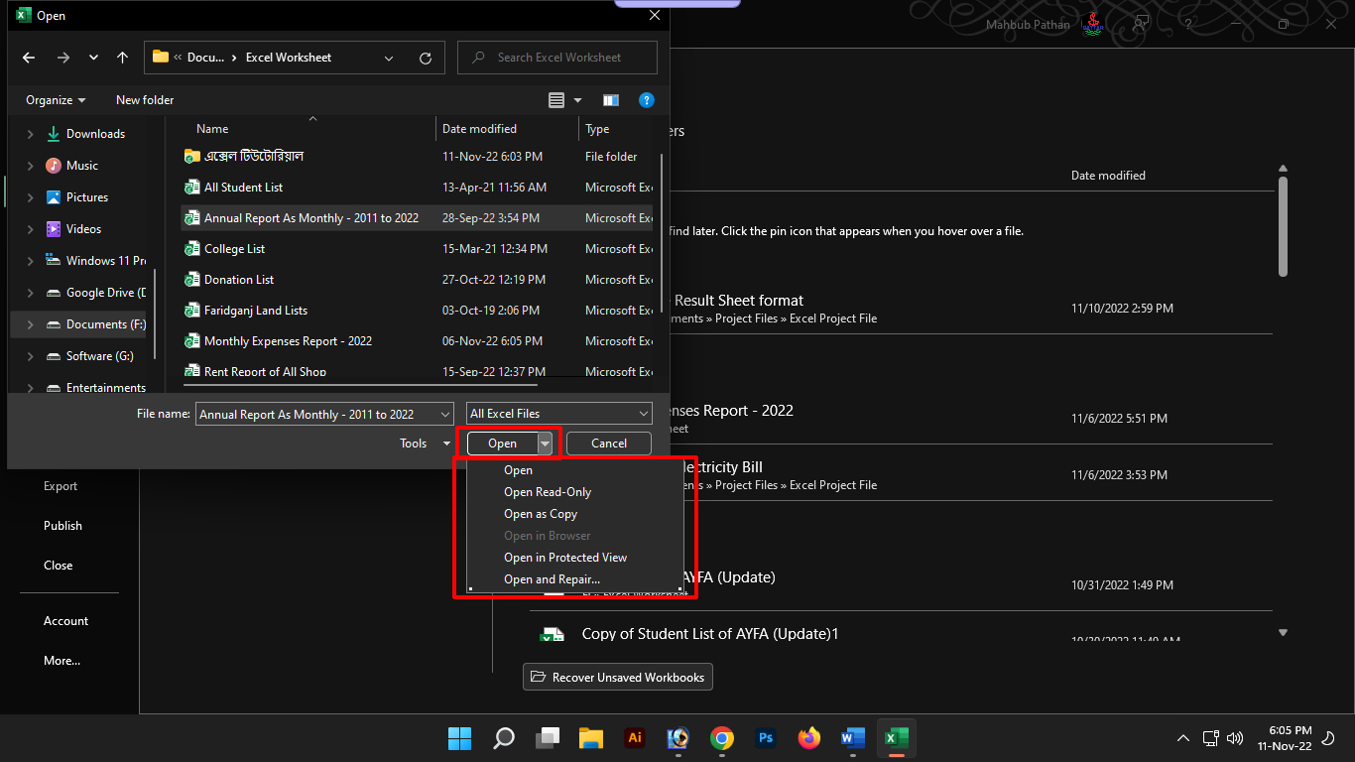
Task: Click the Back navigation arrow
Action: pos(29,58)
